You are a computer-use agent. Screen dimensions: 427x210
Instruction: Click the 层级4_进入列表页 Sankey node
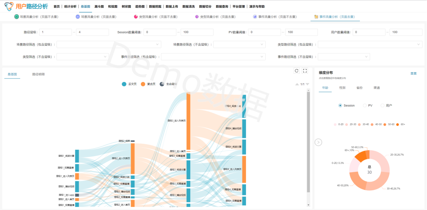coord(244,169)
